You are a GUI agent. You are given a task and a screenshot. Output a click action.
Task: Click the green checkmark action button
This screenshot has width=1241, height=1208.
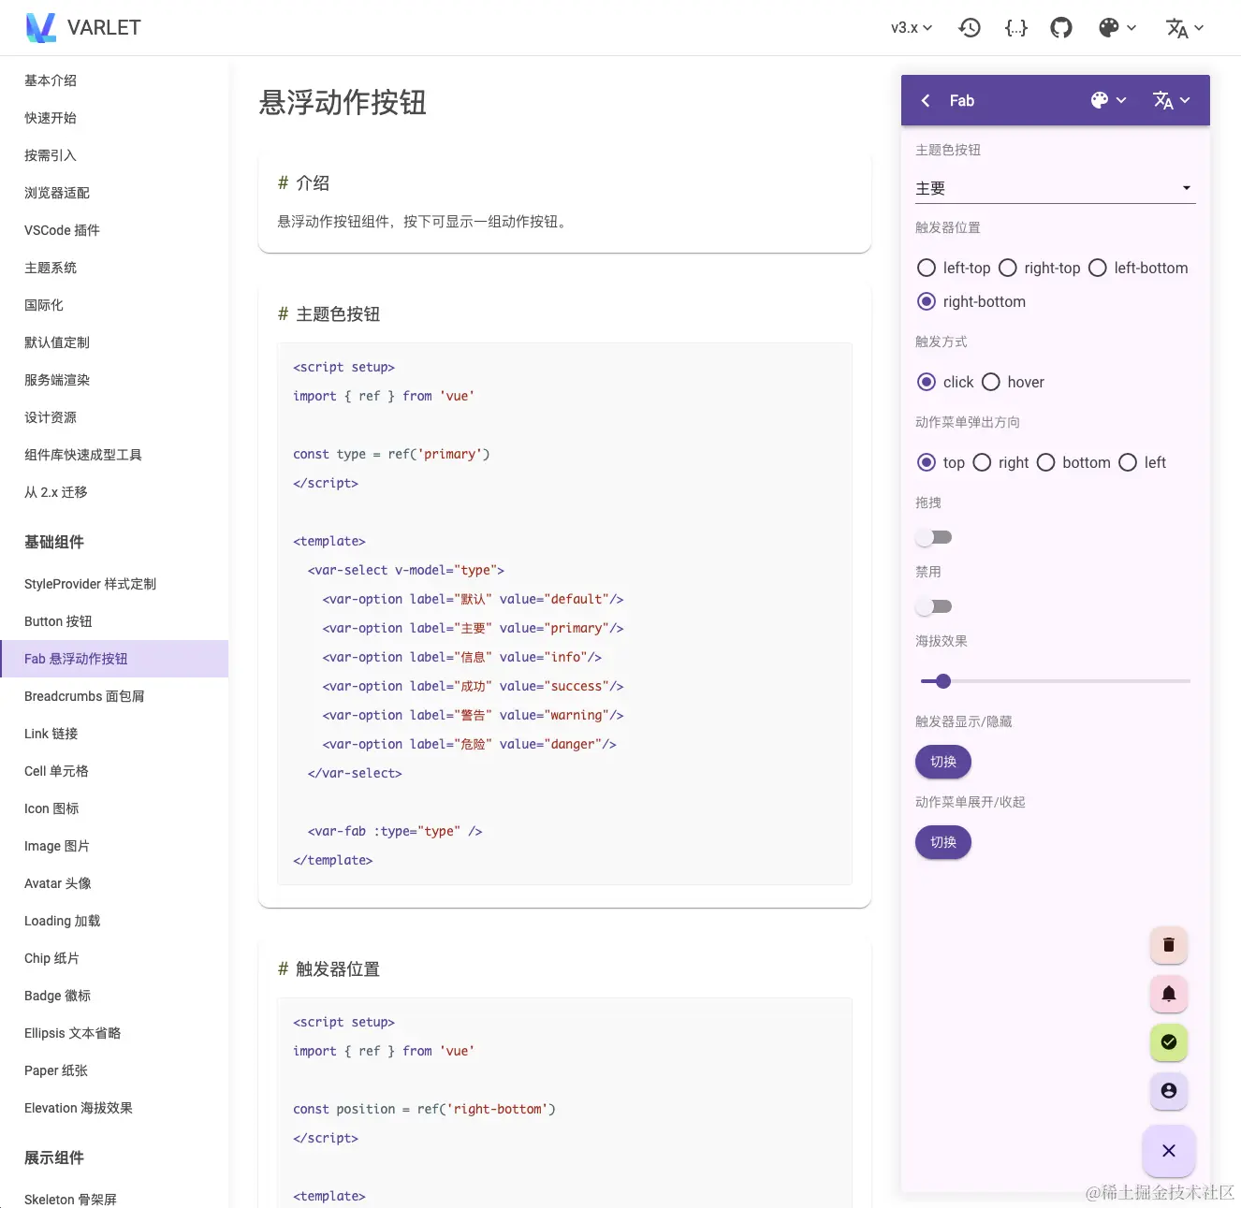(x=1169, y=1042)
